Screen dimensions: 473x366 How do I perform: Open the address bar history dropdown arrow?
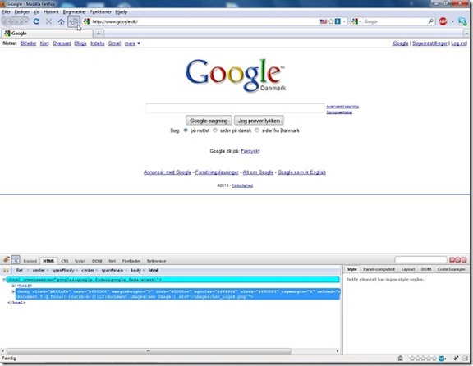click(344, 21)
